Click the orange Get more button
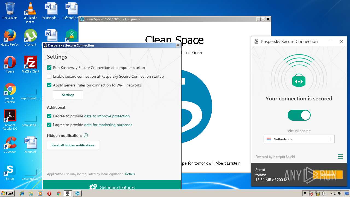This screenshot has width=350, height=197. coord(328,175)
